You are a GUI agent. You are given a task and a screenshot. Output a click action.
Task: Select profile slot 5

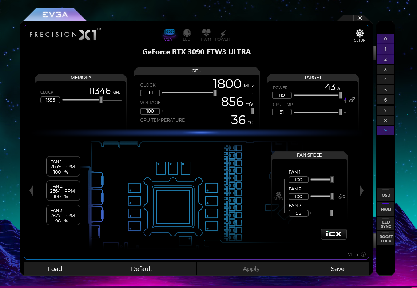(x=385, y=90)
